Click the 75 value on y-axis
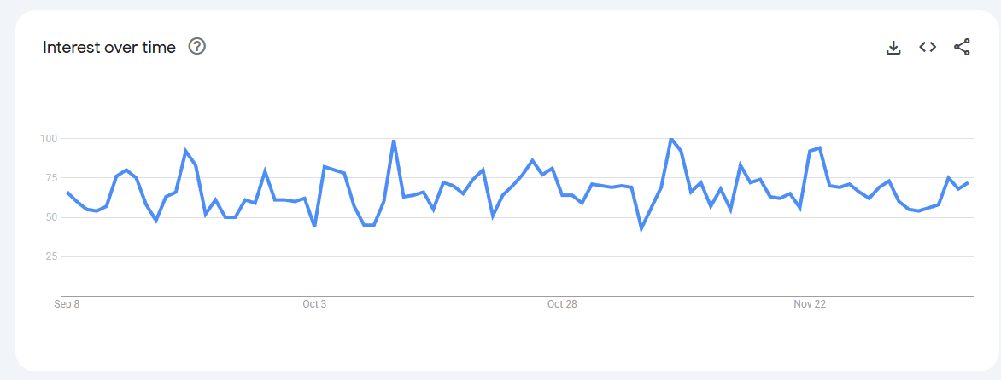Viewport: 1001px width, 380px height. [50, 178]
